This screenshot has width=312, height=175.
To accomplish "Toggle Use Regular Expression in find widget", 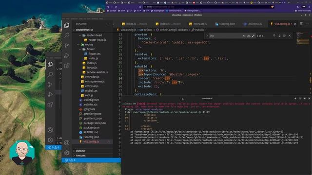I will 253,36.
